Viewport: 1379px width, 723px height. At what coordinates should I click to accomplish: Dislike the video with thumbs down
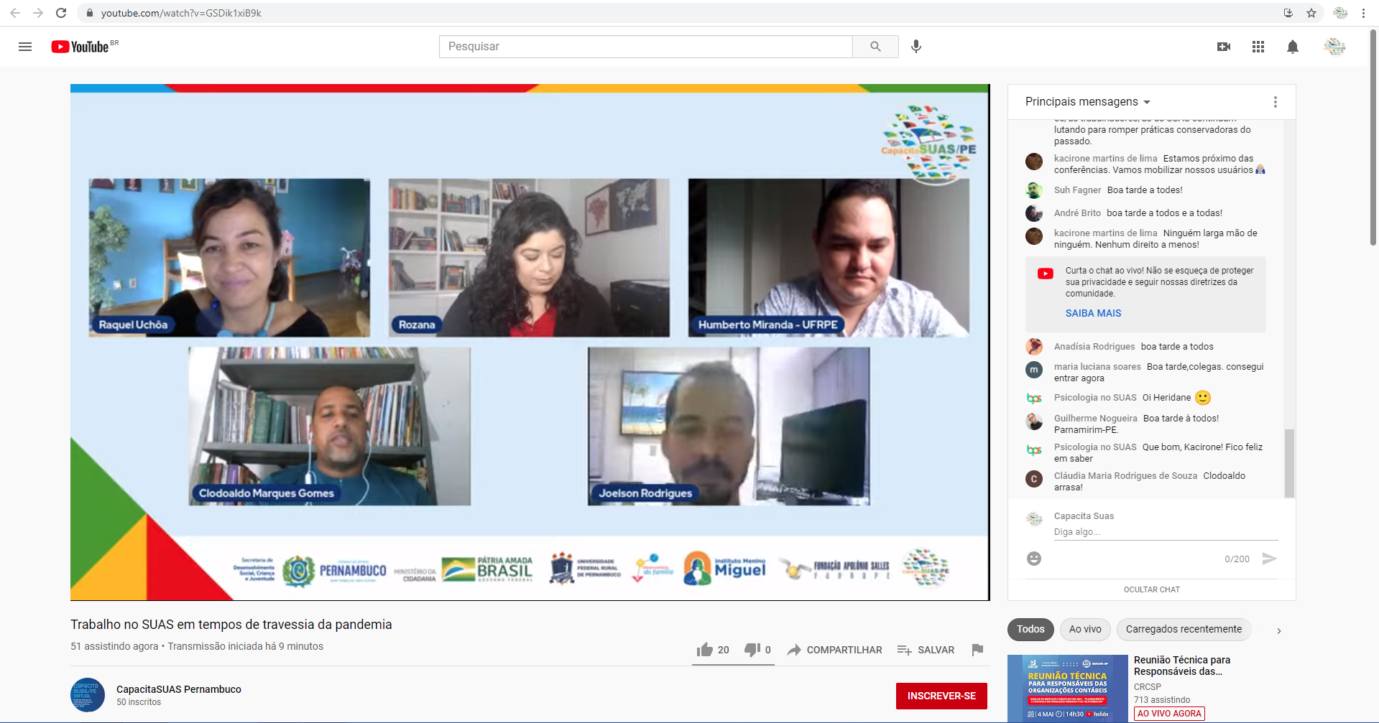pos(752,650)
